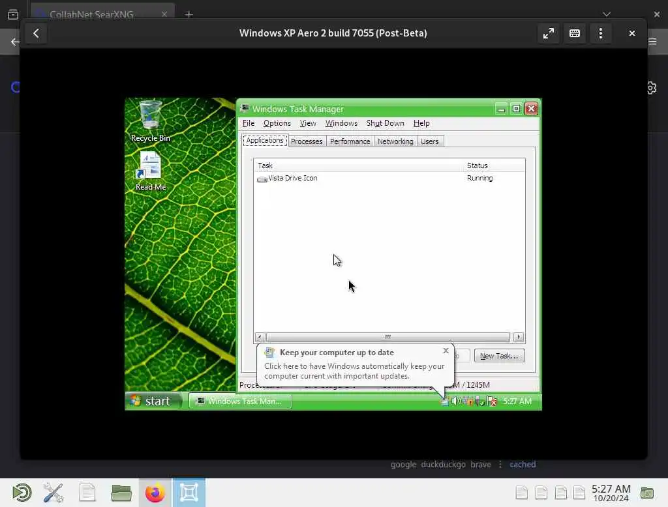The height and width of the screenshot is (507, 668).
Task: Click the security alert flag tray icon
Action: coord(492,401)
